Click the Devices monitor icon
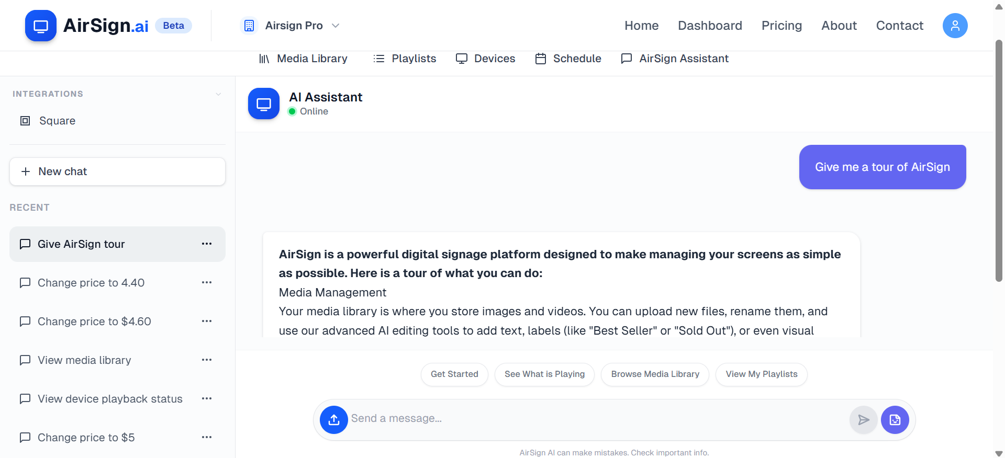Screen dimensions: 1005x458 (x=462, y=59)
